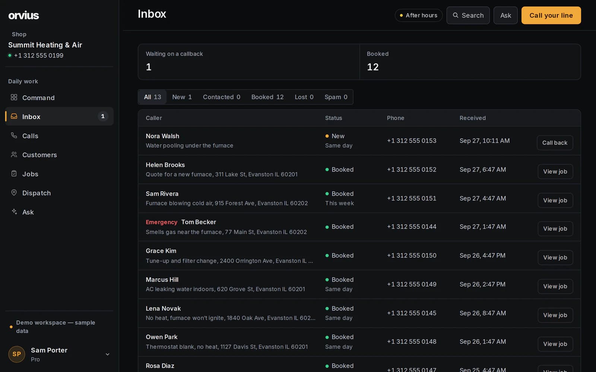The height and width of the screenshot is (372, 596).
Task: Click the Inbox unread count badge
Action: 103,116
